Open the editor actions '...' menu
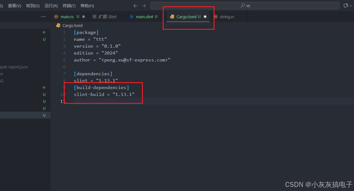Image resolution: width=354 pixels, height=191 pixels. tap(43, 17)
